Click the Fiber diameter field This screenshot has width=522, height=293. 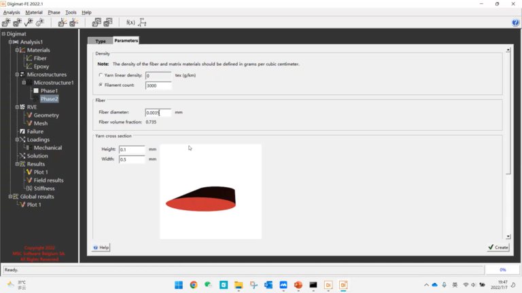point(158,113)
